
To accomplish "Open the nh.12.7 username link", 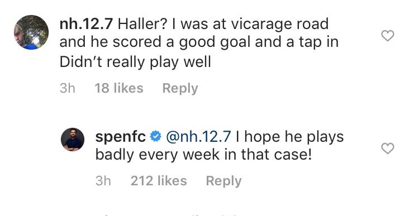I will tap(86, 25).
